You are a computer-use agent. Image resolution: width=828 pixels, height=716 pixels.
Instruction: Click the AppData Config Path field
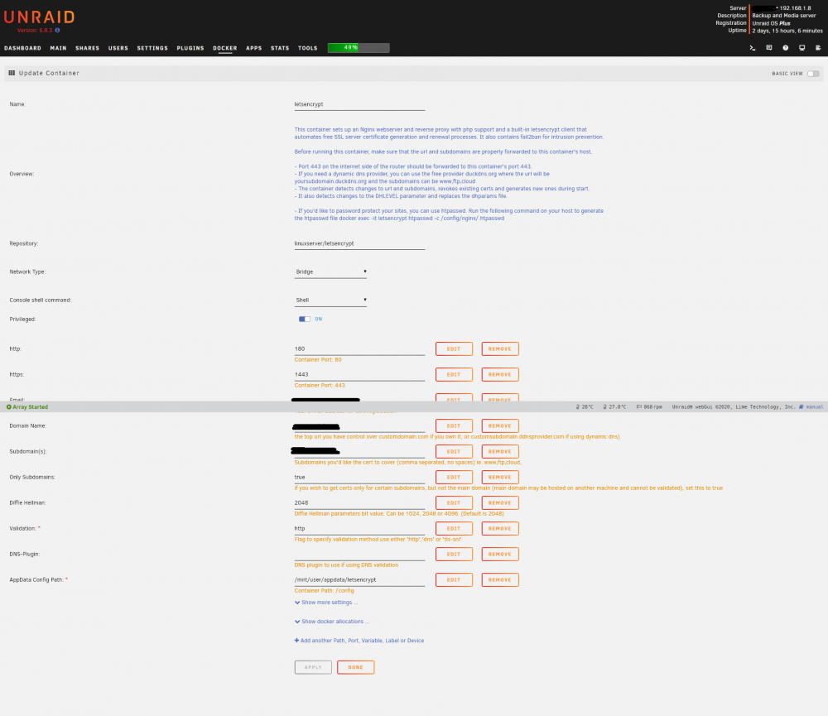359,579
